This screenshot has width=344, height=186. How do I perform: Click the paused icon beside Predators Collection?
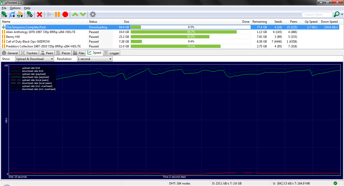coord(4,46)
